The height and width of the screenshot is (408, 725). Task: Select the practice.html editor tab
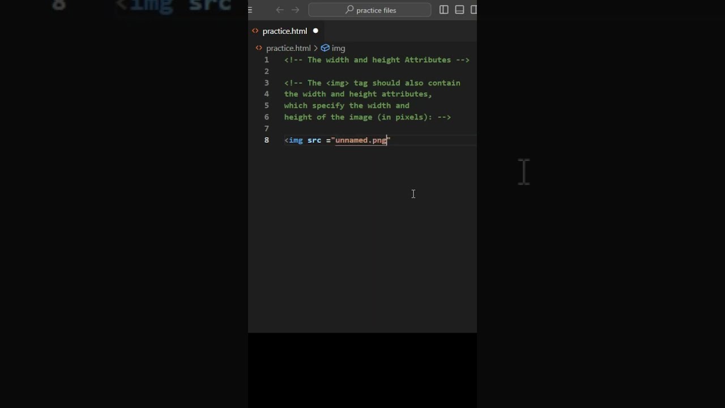point(285,31)
